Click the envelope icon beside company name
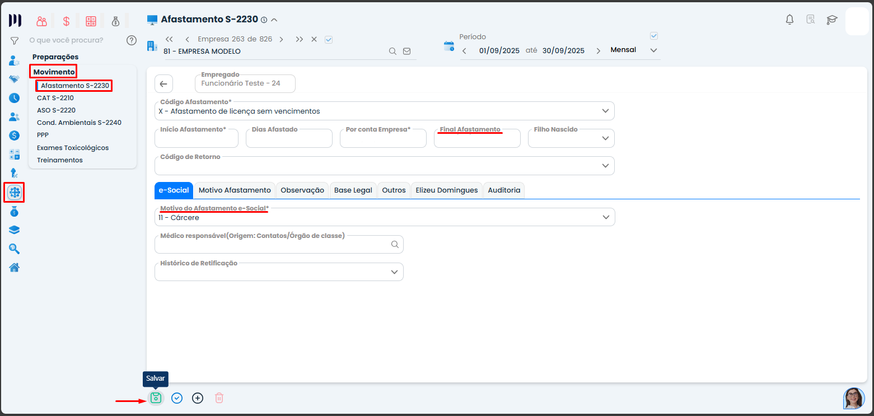 407,51
